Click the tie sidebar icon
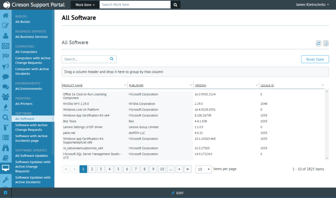 [x=6, y=128]
